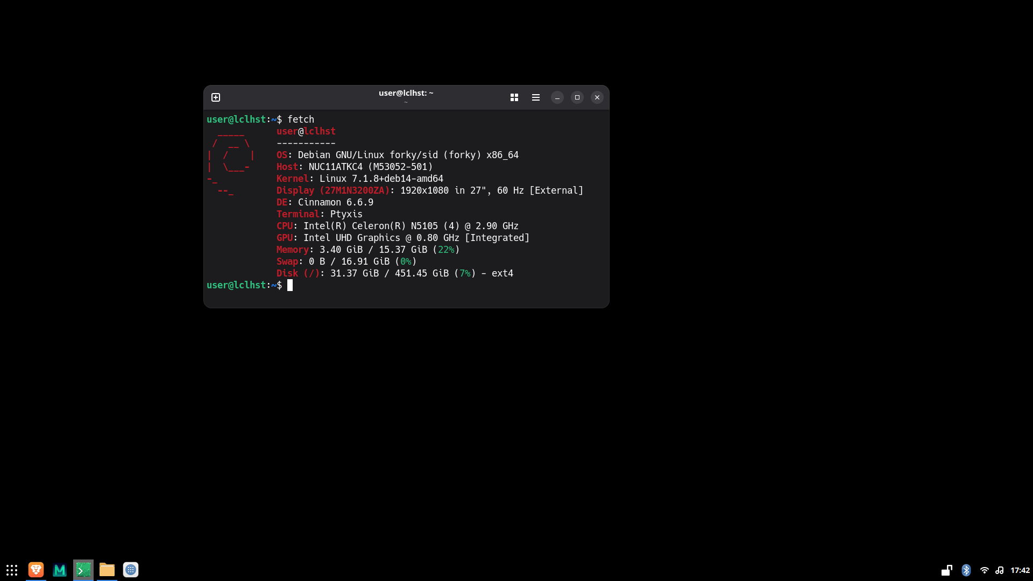The image size is (1033, 581).
Task: Open the Ptyxis hamburger menu
Action: tap(536, 97)
